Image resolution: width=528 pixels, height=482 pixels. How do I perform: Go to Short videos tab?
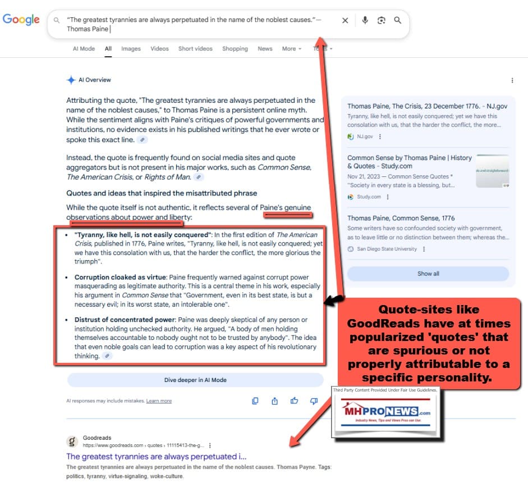(x=195, y=48)
